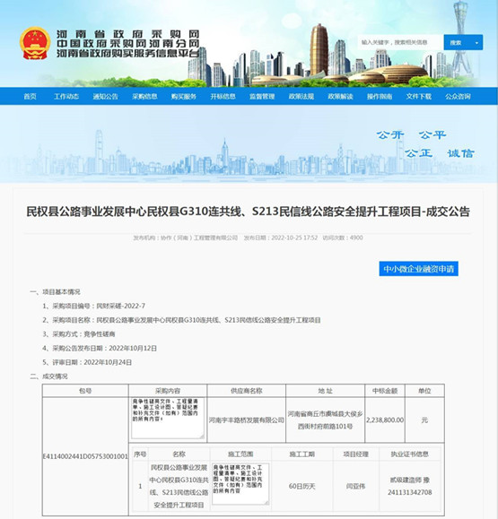Open the 操作指南 navigation item
This screenshot has width=498, height=519.
click(x=380, y=96)
